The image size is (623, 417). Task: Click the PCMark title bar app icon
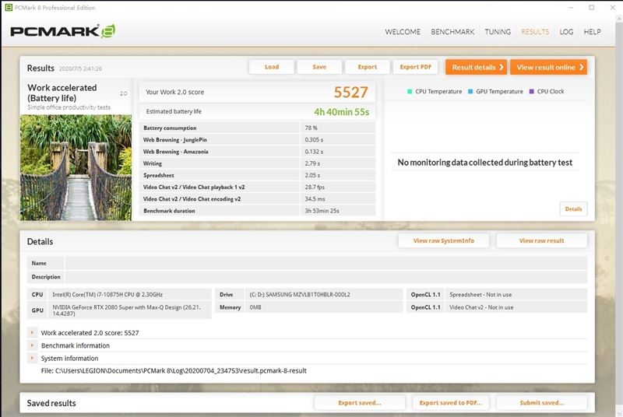[x=9, y=8]
